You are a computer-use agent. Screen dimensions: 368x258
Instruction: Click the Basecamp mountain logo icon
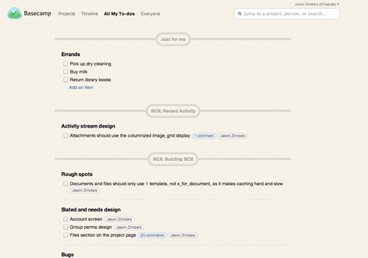(15, 13)
